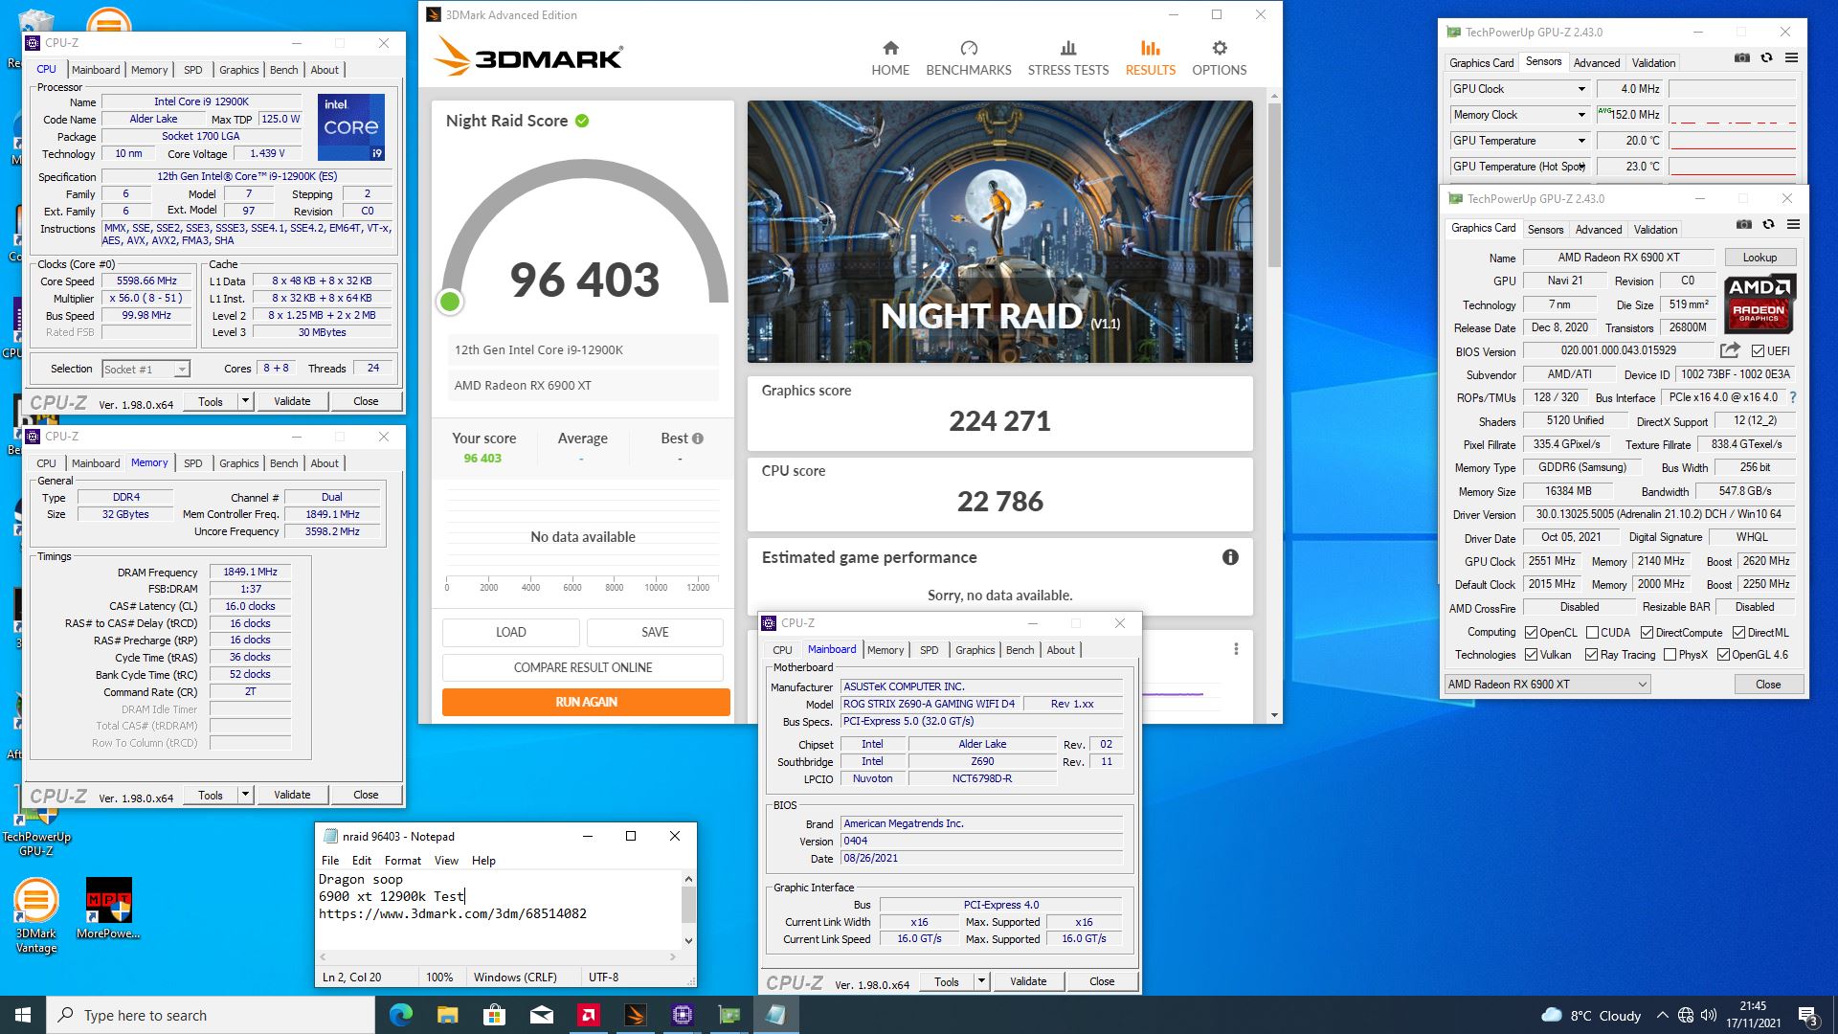Screen dimensions: 1838x1034
Task: Open the 3DMark Options gear
Action: [x=1219, y=58]
